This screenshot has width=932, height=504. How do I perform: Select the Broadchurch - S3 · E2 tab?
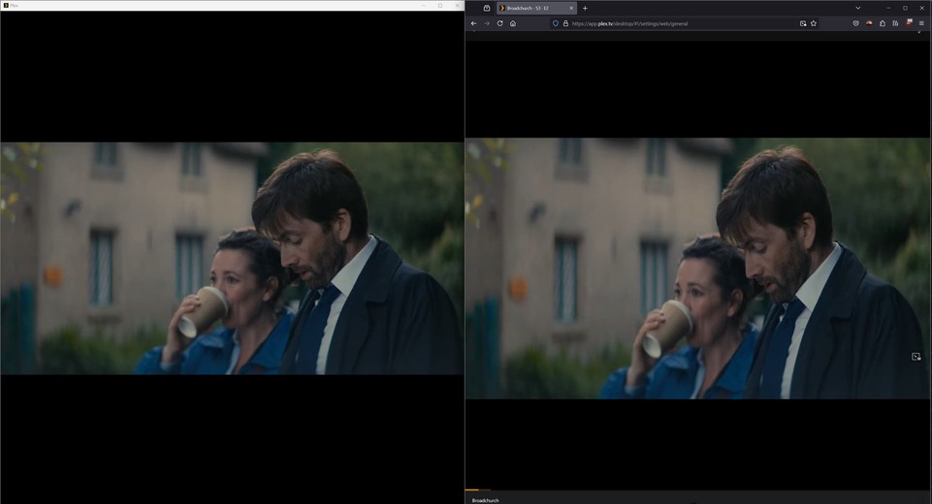tap(536, 8)
